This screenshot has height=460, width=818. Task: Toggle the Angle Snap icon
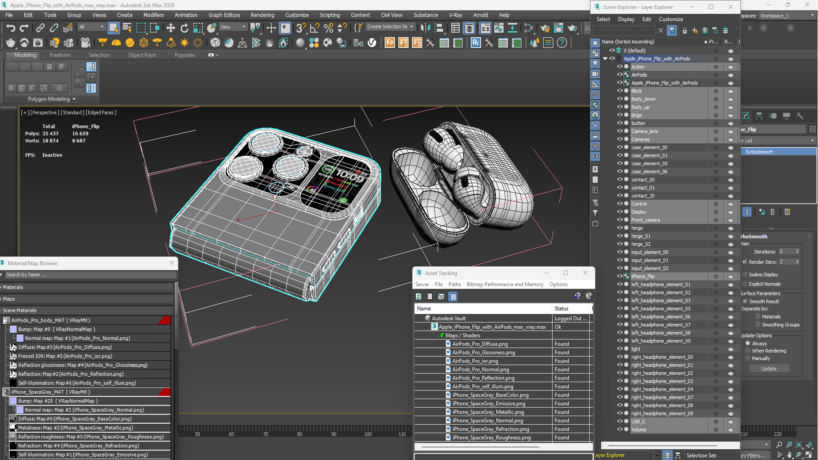tap(315, 28)
